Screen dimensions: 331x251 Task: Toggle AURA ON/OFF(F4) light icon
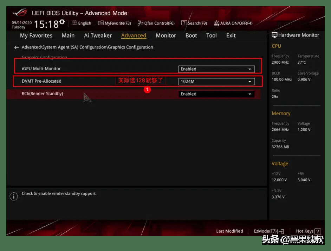click(x=216, y=23)
